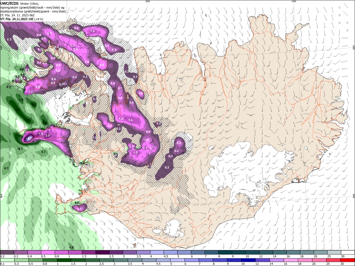Pick the lower legend swatch between 18 and 20
Image resolution: width=355 pixels, height=266 pixels.
[x=305, y=260]
